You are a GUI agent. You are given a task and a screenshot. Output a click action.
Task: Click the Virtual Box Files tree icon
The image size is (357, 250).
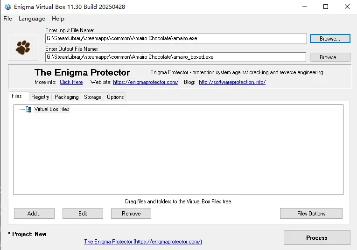28,109
